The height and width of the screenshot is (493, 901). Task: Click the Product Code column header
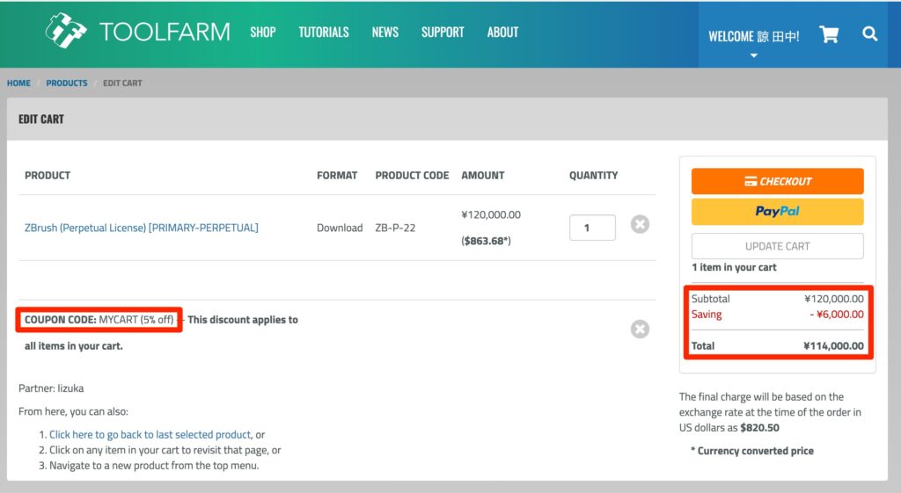pos(412,176)
